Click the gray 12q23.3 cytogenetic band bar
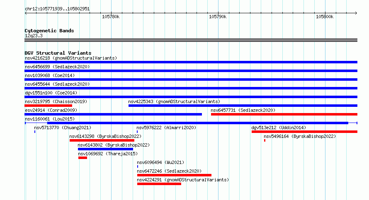Screen dimensions: 369x200 coord(191,40)
